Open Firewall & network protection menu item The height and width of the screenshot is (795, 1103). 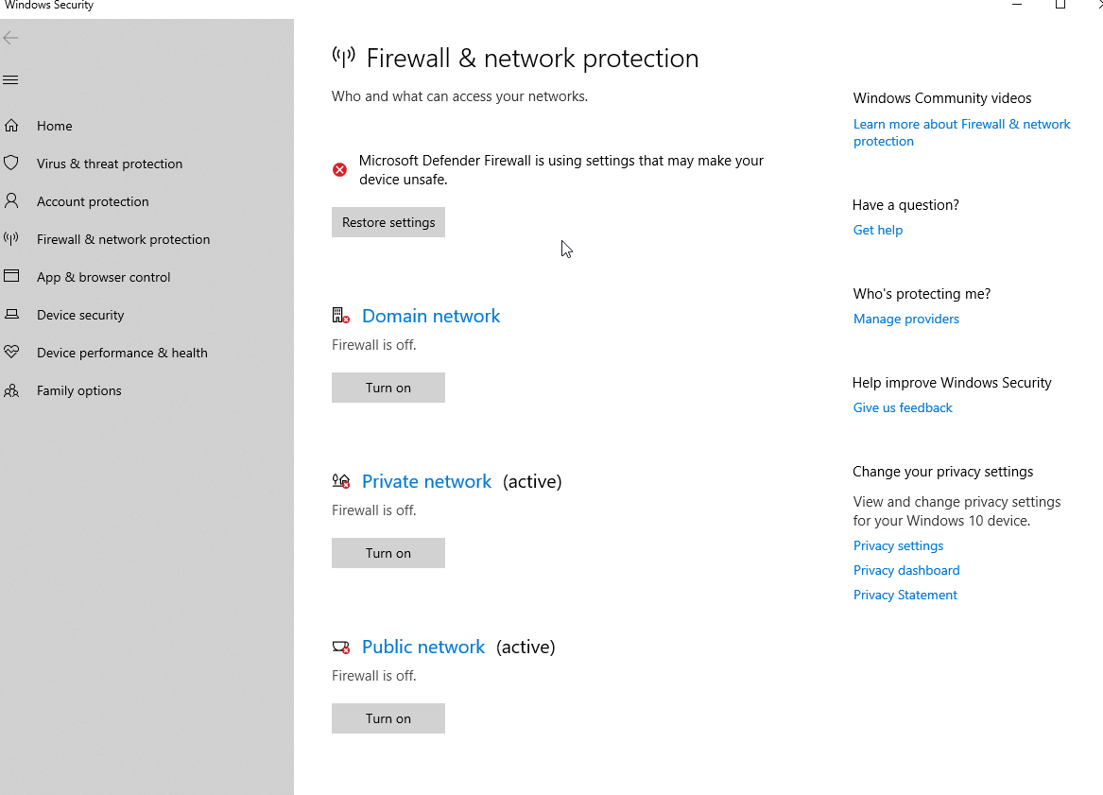123,239
